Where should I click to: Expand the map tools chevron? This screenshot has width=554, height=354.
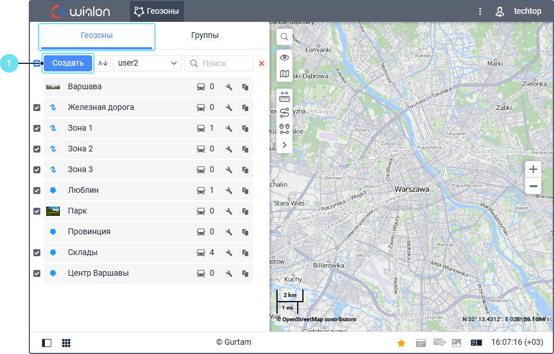click(284, 145)
